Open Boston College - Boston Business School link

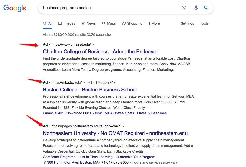90,90
